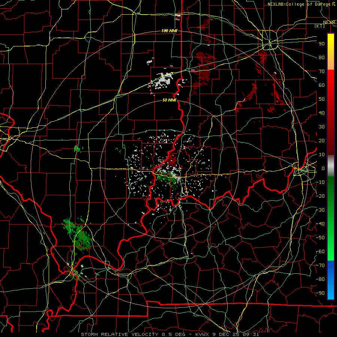
Task: Pick the -70 value on the scale
Action: click(x=321, y=265)
